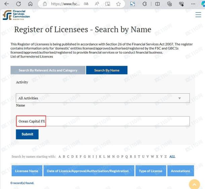This screenshot has width=205, height=189.
Task: Open the browser settings and more menu
Action: pyautogui.click(x=193, y=4)
